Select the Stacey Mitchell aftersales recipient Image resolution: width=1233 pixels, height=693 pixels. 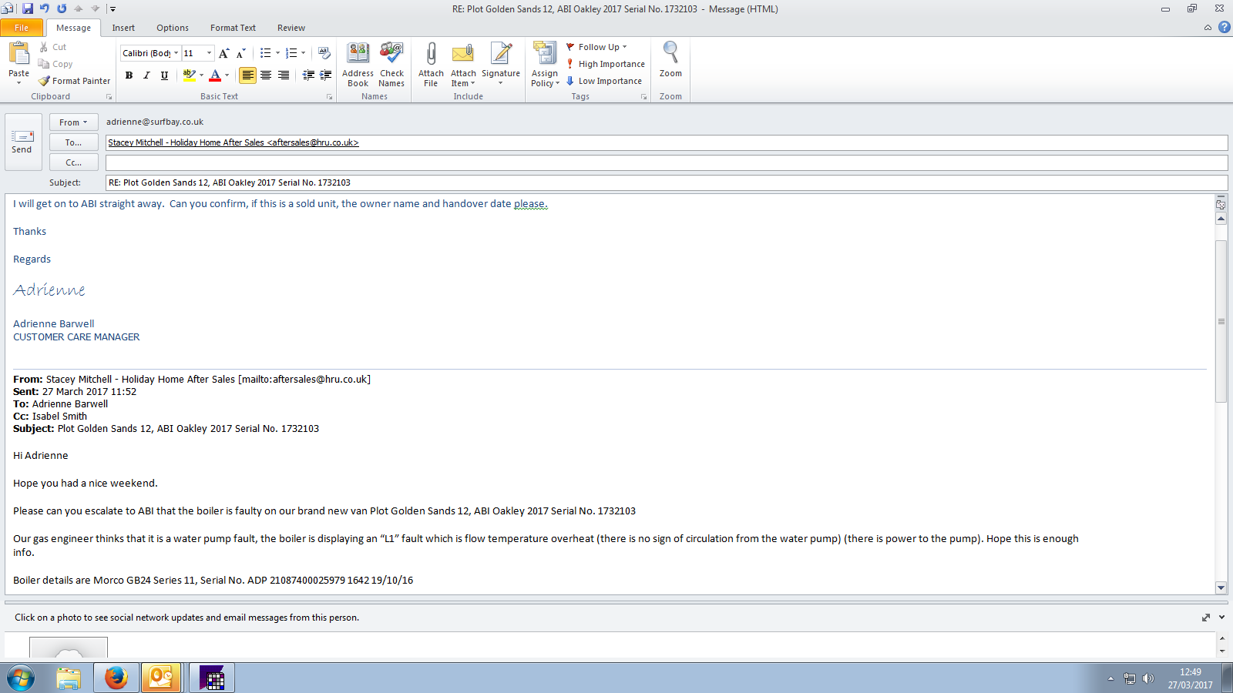(x=233, y=142)
